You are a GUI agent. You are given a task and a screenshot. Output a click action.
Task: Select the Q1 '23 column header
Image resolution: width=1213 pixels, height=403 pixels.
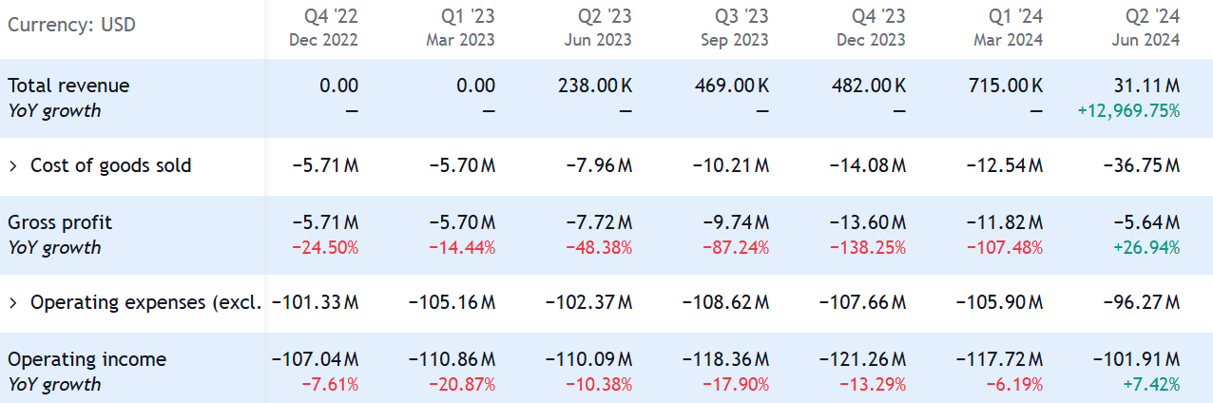[461, 29]
